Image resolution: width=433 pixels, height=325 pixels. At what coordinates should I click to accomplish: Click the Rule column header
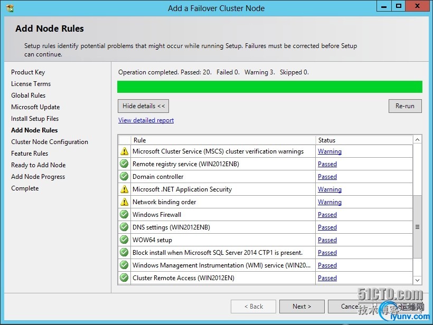tap(223, 140)
